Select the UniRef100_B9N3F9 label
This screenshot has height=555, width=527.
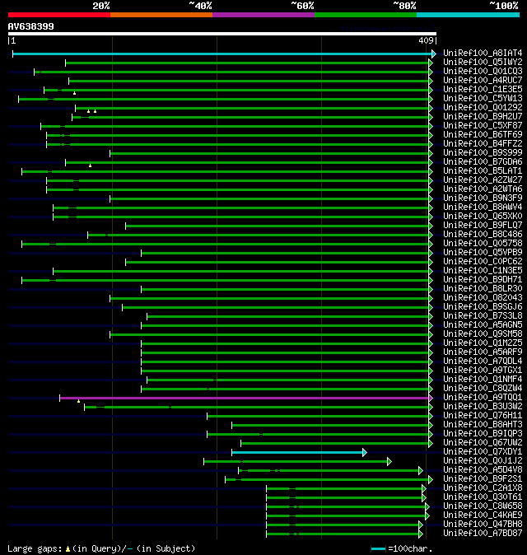(x=483, y=198)
